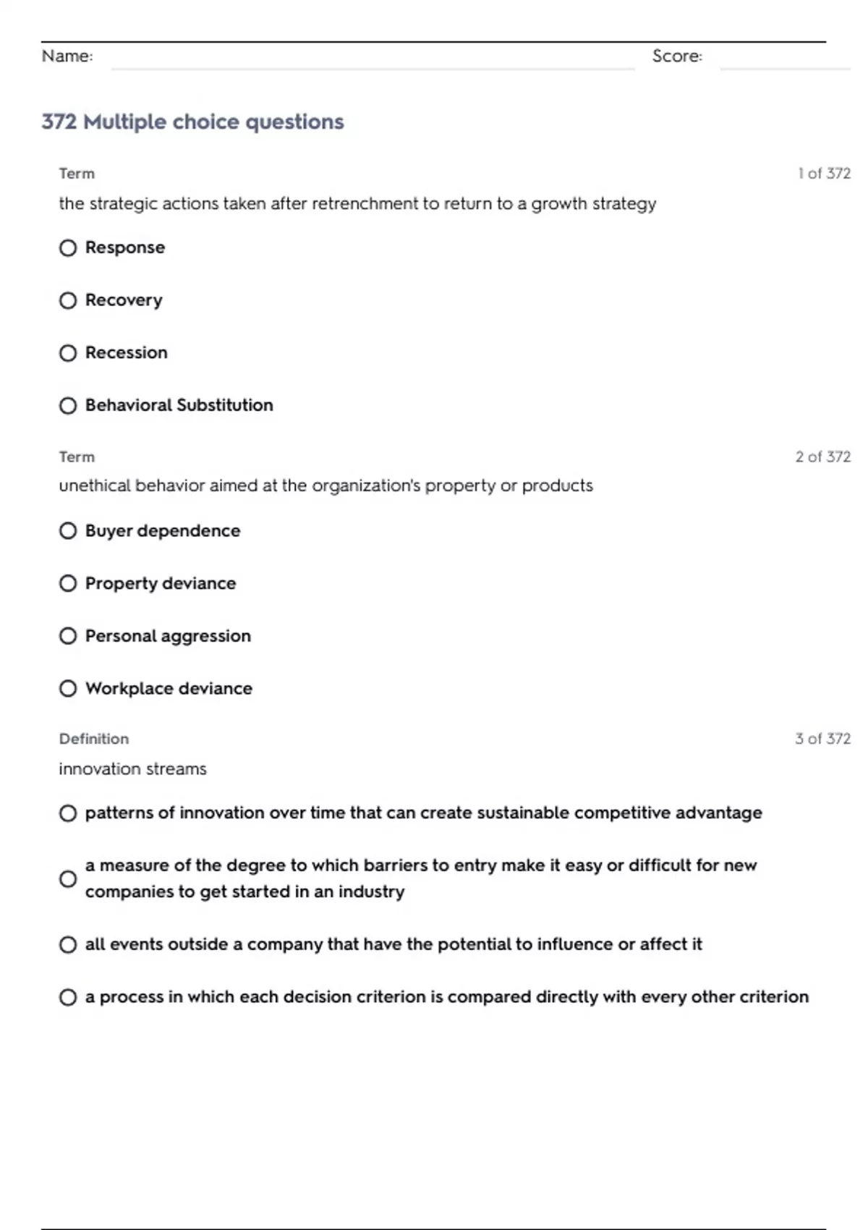This screenshot has height=1230, width=868.
Task: Select 'all events outside a company' option
Action: 68,945
